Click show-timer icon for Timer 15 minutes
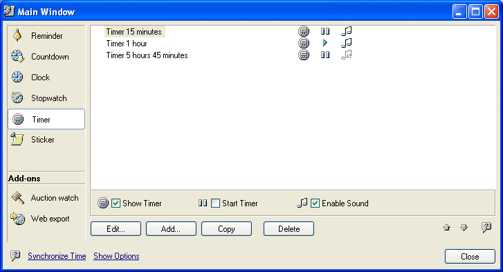The height and width of the screenshot is (272, 503). [x=304, y=31]
